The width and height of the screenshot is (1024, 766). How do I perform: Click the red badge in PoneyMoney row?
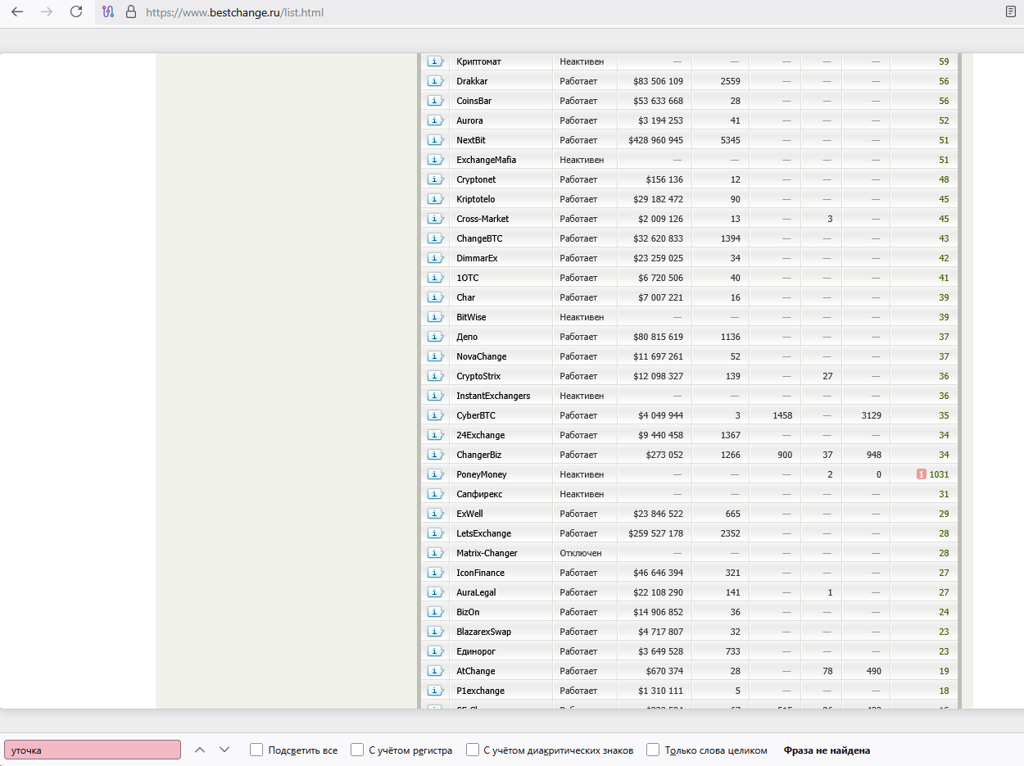point(922,474)
